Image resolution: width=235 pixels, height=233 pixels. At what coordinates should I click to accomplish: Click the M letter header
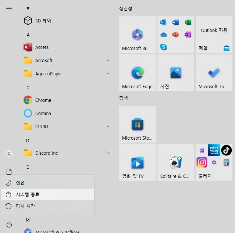click(28, 220)
